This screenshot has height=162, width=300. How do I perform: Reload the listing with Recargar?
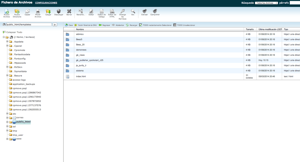tap(132, 25)
